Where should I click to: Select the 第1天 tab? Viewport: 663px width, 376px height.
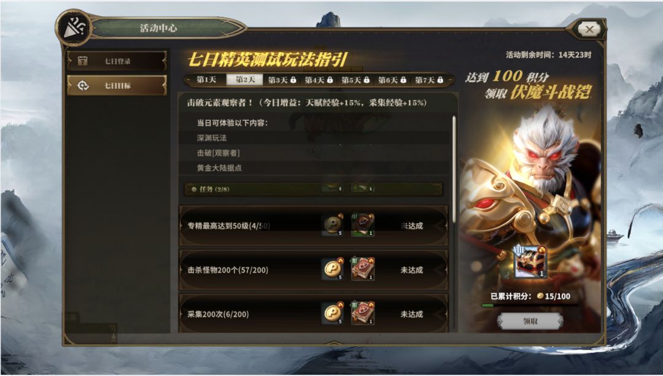click(206, 79)
